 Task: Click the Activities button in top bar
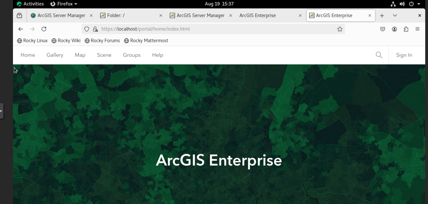(30, 4)
